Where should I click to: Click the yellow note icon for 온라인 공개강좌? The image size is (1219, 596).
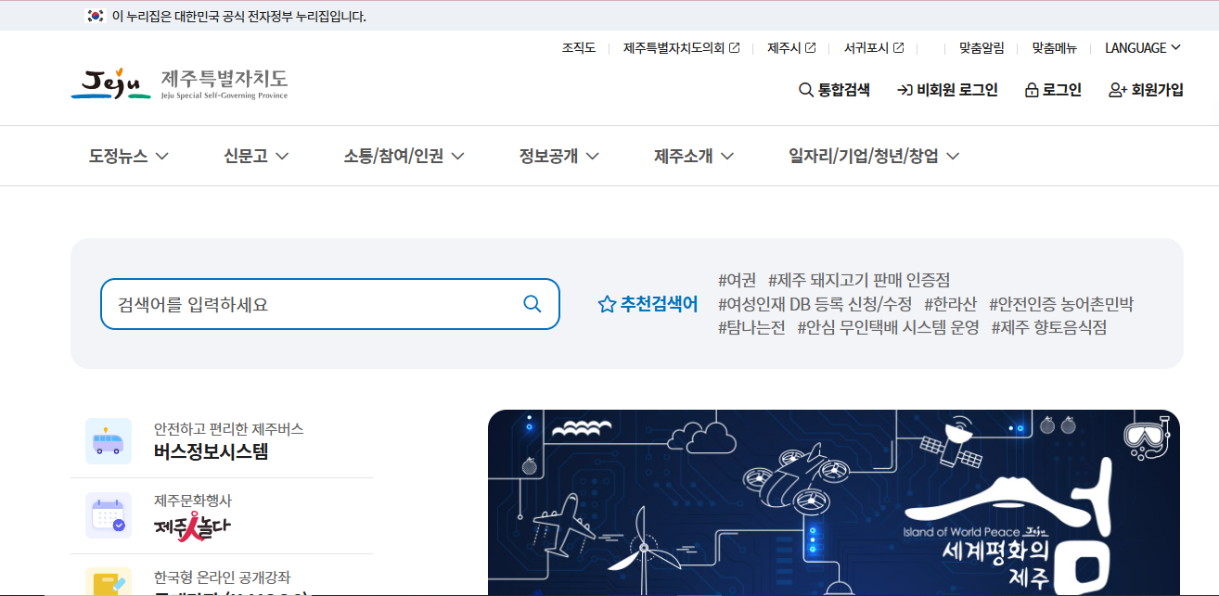[x=109, y=582]
